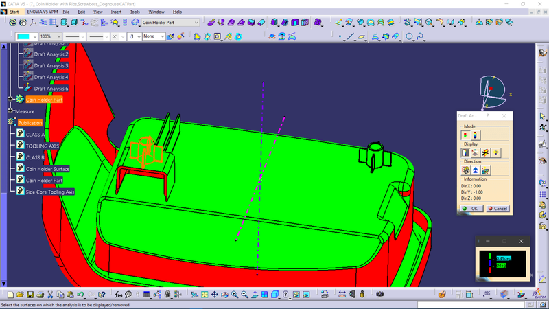This screenshot has height=309, width=549.
Task: Toggle Light effect bulb in Display
Action: [495, 152]
